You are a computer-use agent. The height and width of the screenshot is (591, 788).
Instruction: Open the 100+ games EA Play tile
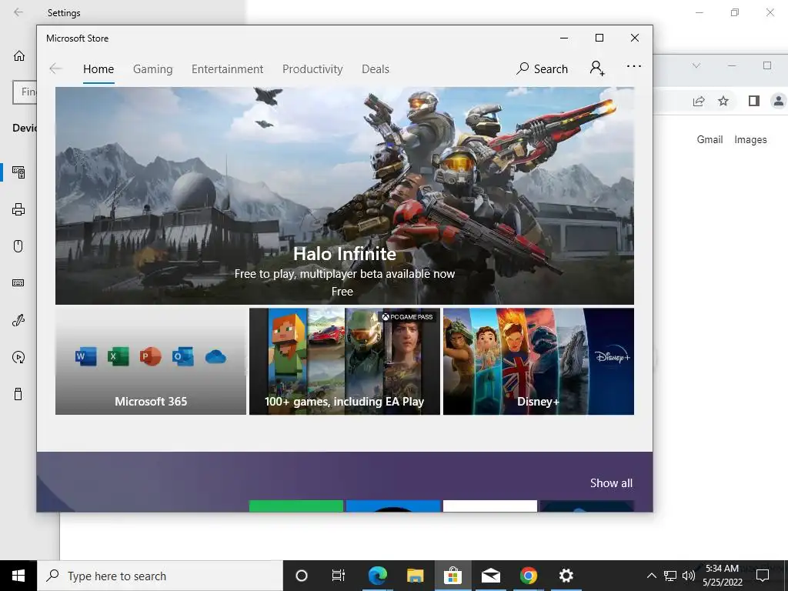(345, 362)
